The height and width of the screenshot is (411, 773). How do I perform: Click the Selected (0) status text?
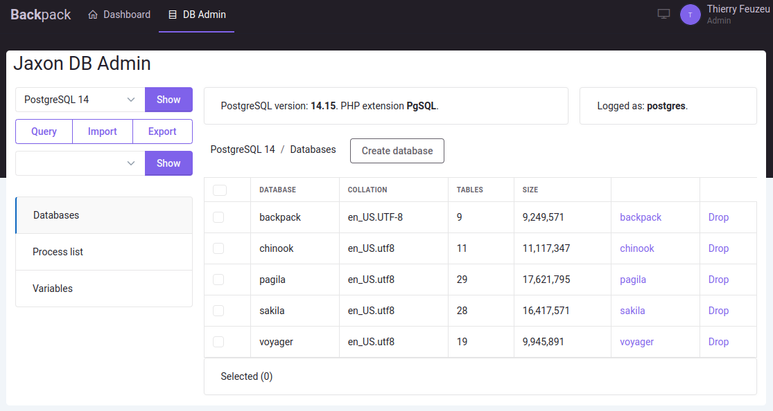247,376
